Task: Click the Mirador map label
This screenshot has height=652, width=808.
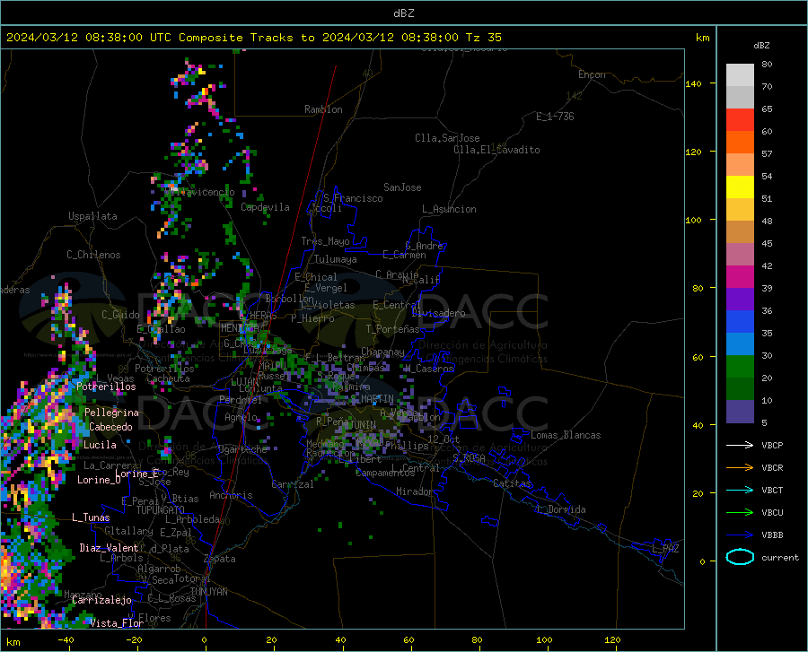Action: pyautogui.click(x=414, y=491)
